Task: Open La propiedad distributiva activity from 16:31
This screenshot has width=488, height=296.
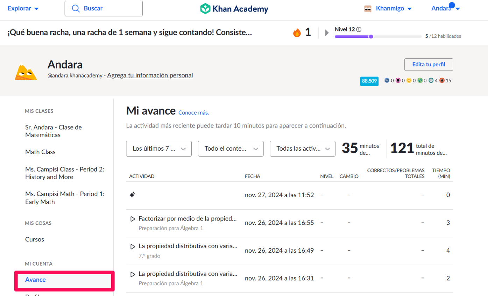Action: [188, 274]
